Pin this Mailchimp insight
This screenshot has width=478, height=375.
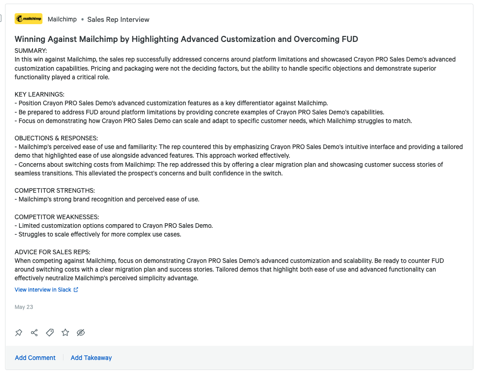tap(19, 333)
